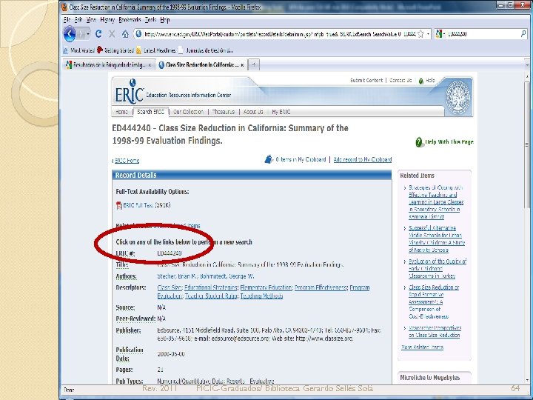533x400 pixels.
Task: Click Help With This Page link
Action: (x=449, y=141)
